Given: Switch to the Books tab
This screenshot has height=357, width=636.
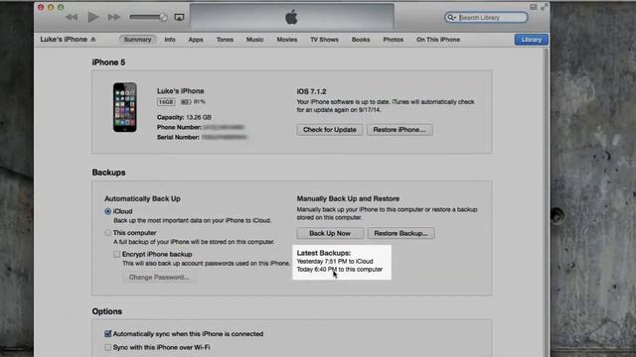Looking at the screenshot, I should coord(361,40).
